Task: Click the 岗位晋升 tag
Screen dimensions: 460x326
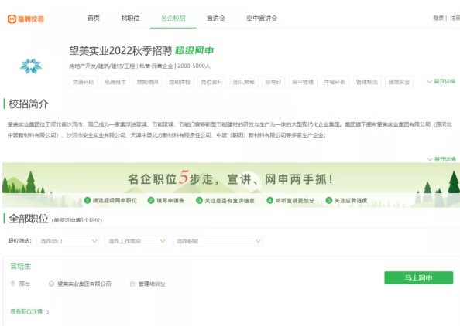Action: click(211, 82)
